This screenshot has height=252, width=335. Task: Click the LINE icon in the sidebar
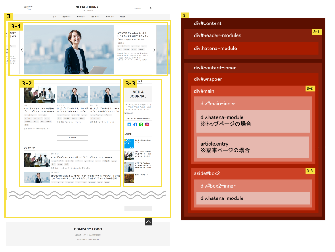(x=141, y=125)
